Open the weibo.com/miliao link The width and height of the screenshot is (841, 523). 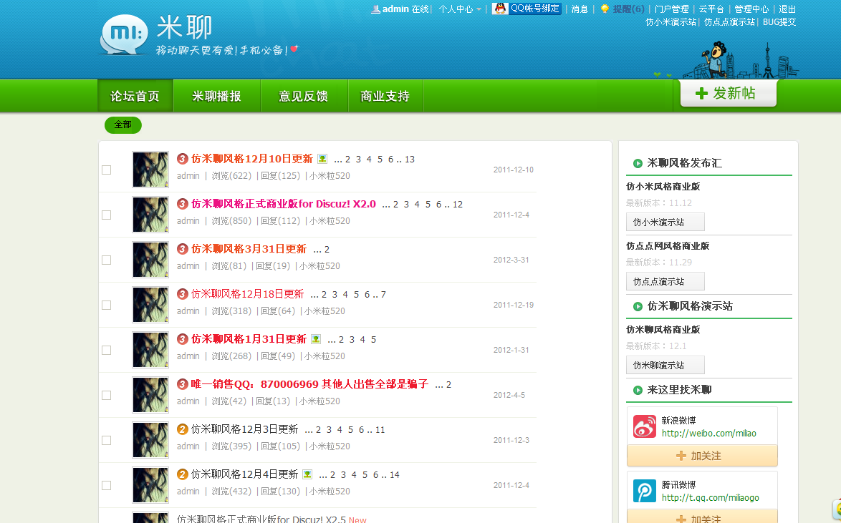(709, 433)
